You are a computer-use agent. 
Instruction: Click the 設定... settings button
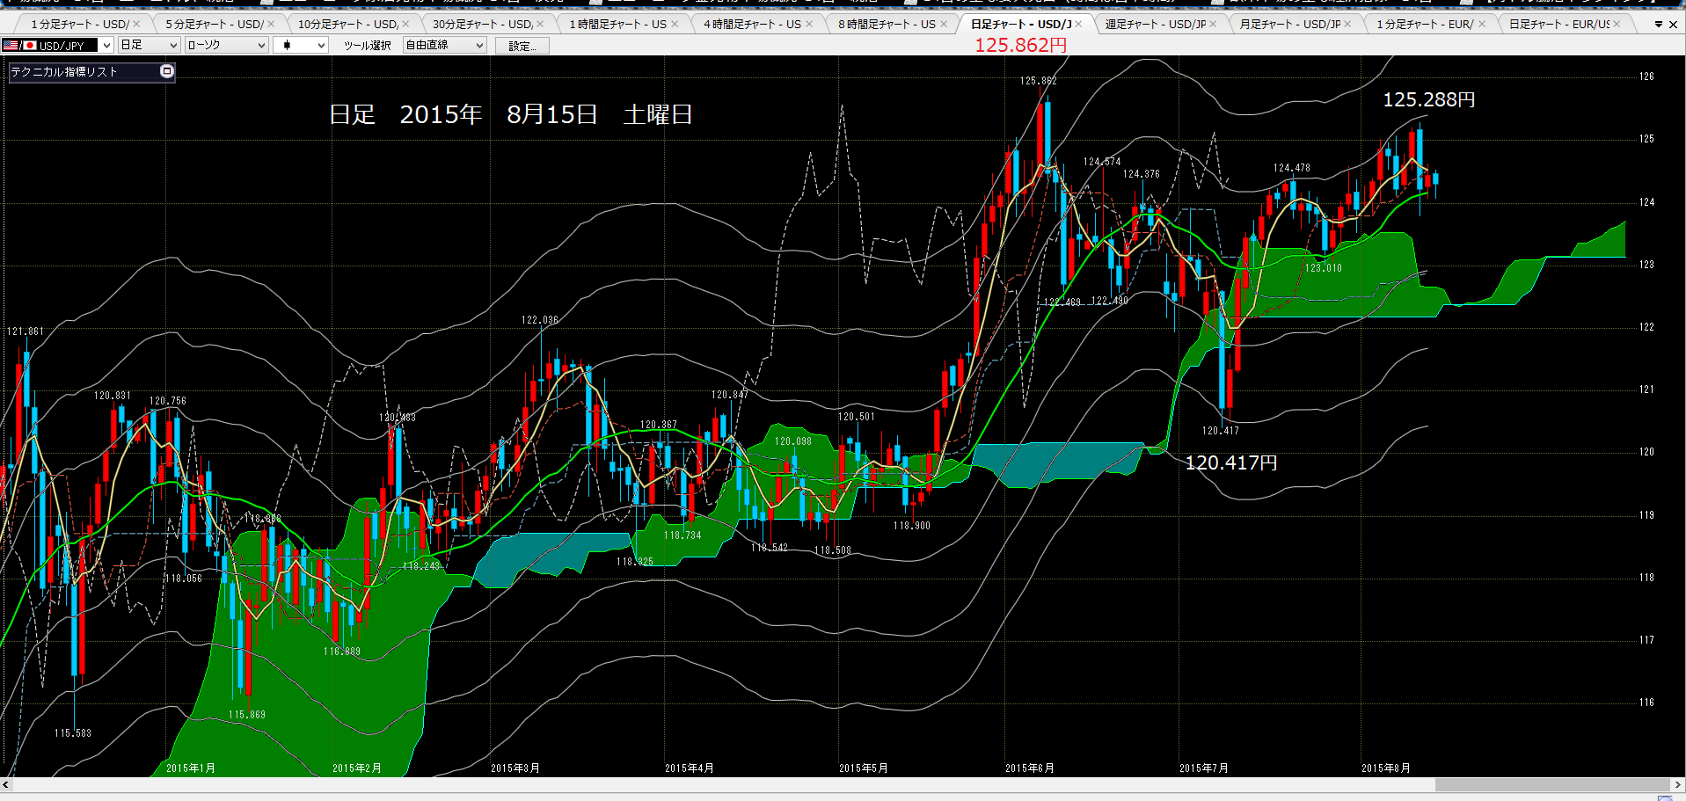pyautogui.click(x=522, y=46)
